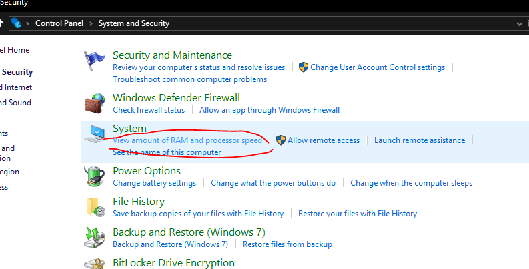Click the Power Options battery icon
The width and height of the screenshot is (529, 269).
95,176
